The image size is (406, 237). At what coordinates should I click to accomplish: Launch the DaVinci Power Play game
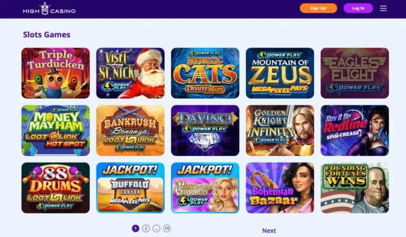pyautogui.click(x=205, y=130)
